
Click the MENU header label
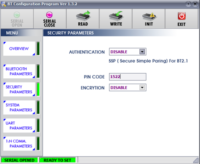point(12,33)
